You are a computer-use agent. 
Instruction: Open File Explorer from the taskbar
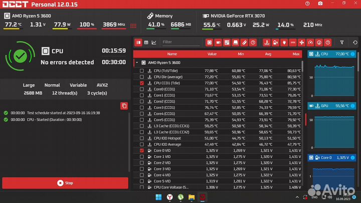[192, 197]
